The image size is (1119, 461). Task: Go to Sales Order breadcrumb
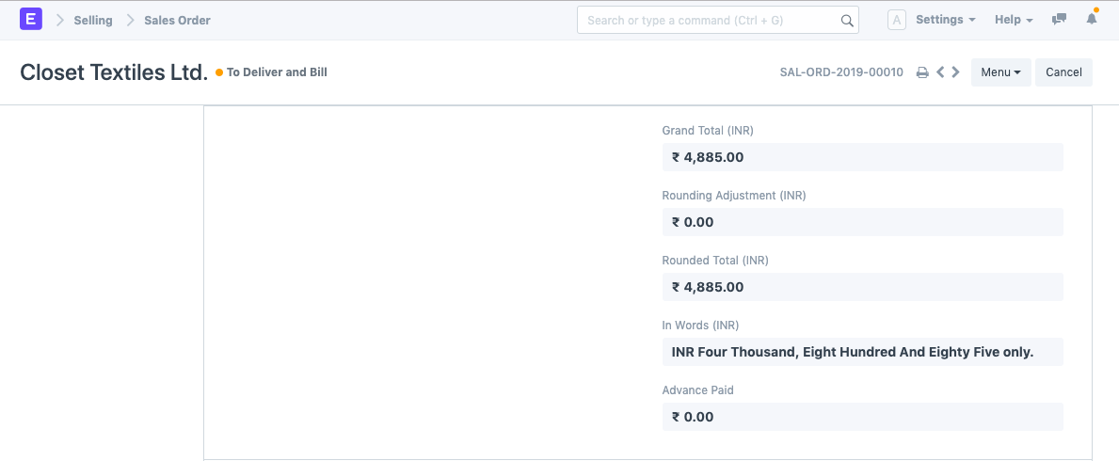point(177,20)
